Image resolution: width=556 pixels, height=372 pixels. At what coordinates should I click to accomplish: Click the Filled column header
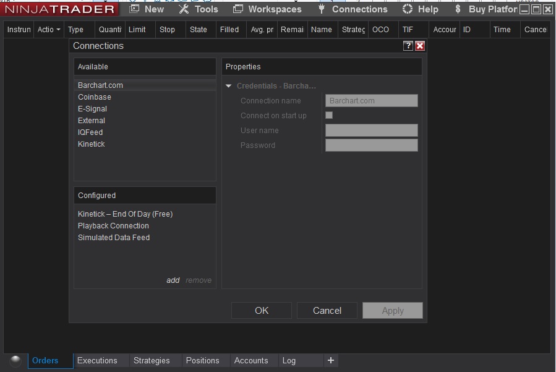231,30
